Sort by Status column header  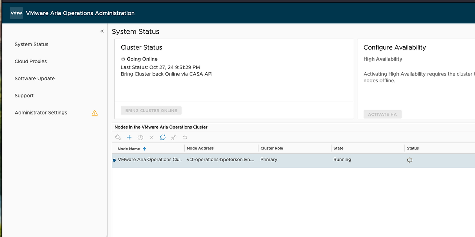(x=413, y=148)
